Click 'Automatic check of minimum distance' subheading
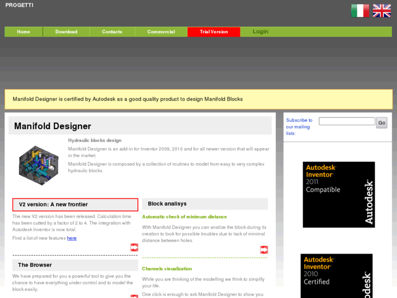397x298 pixels. click(x=185, y=217)
